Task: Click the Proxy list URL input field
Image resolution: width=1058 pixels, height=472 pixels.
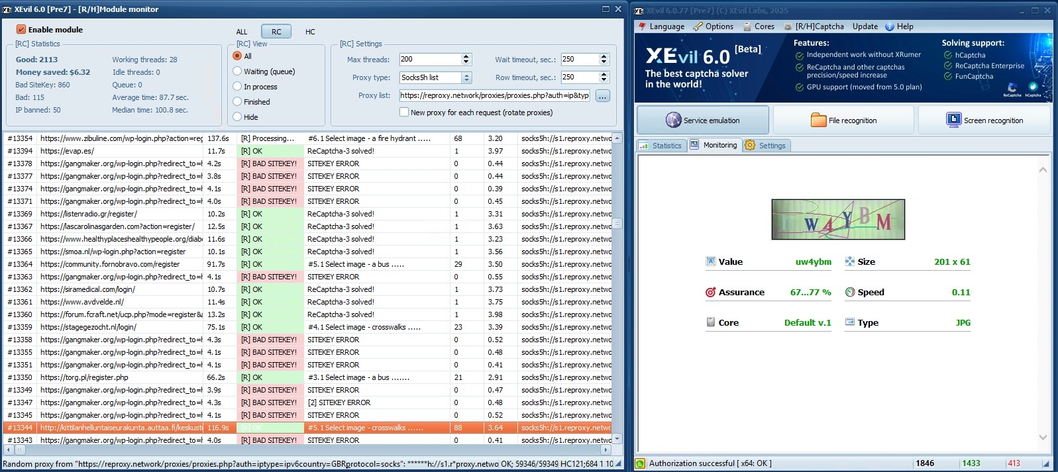Action: (x=494, y=95)
